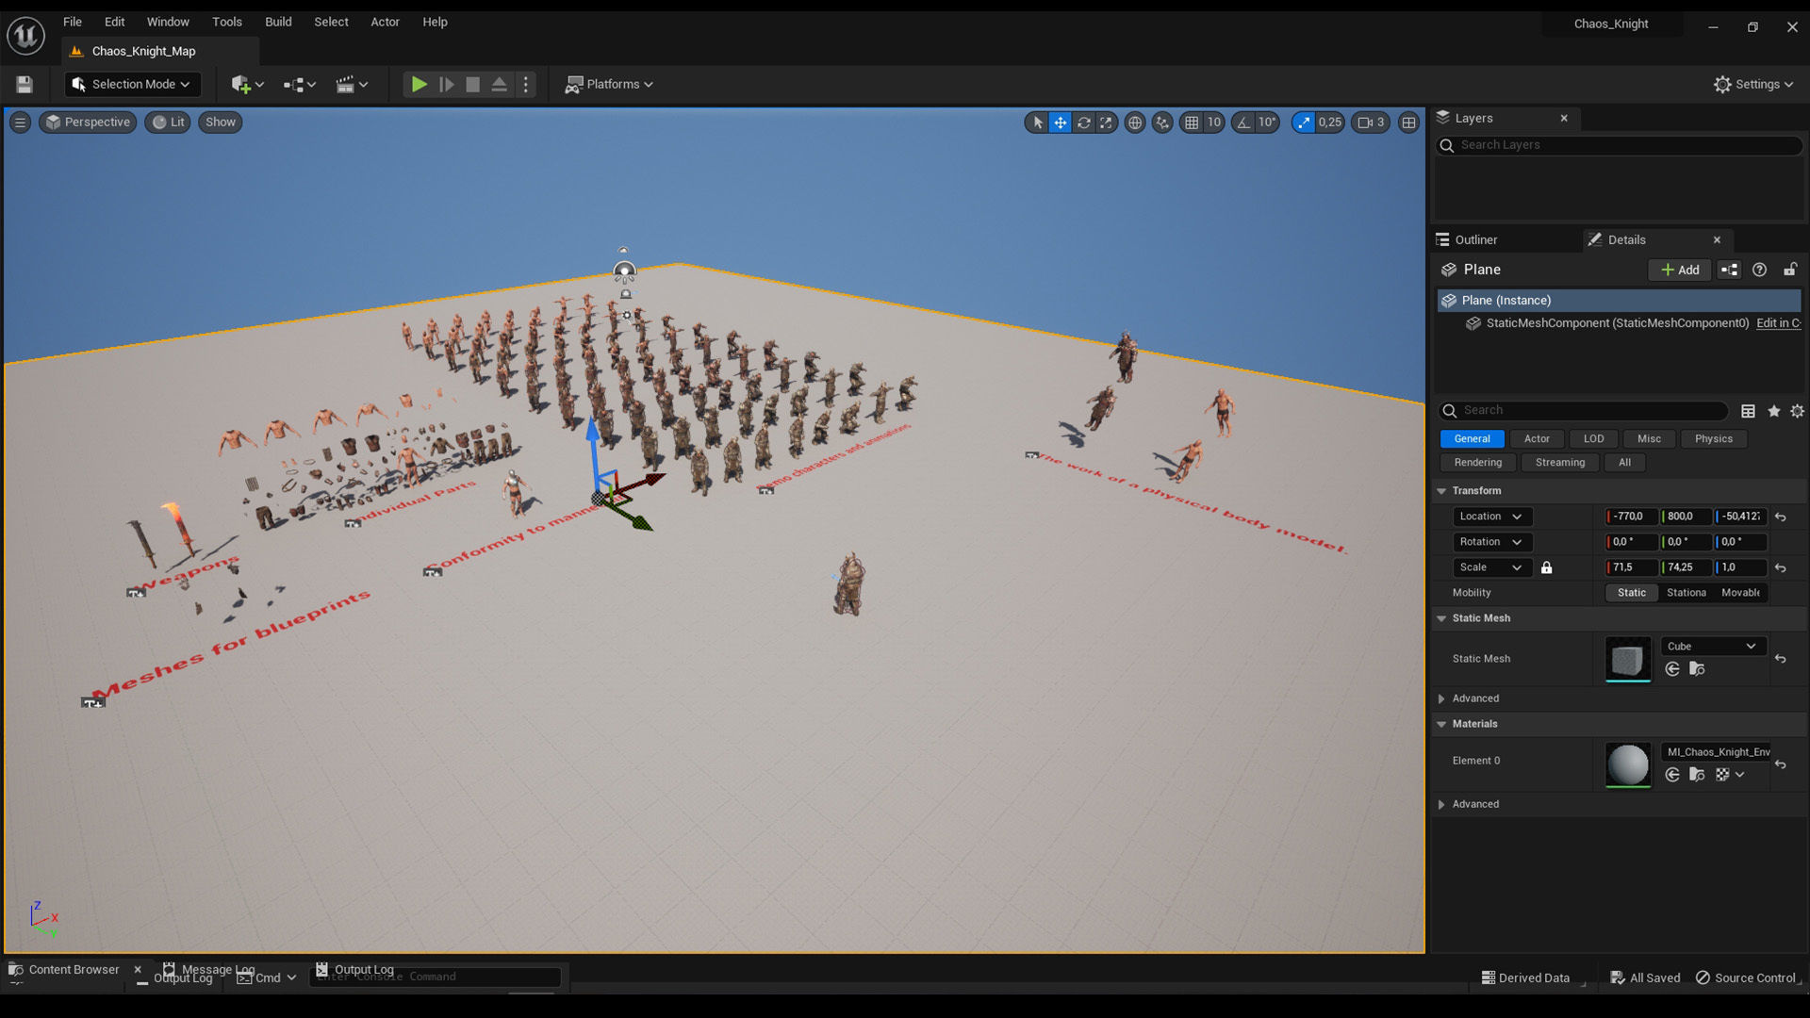Viewport: 1810px width, 1018px height.
Task: Collapse the Transform section
Action: coord(1441,490)
